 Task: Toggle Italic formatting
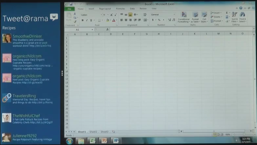click(87, 20)
